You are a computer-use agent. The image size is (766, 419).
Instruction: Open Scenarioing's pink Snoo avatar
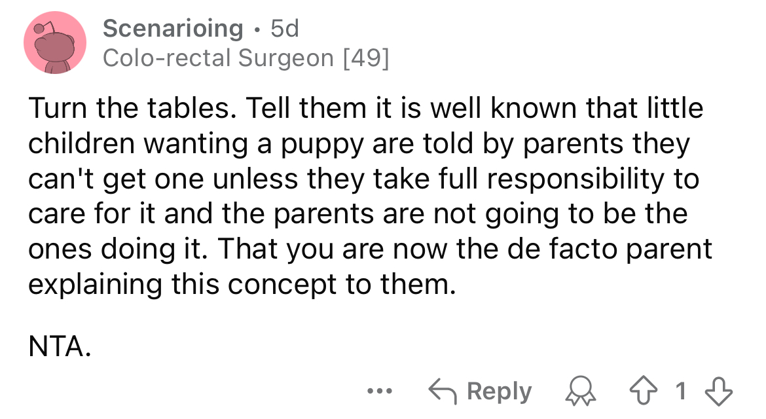[55, 43]
